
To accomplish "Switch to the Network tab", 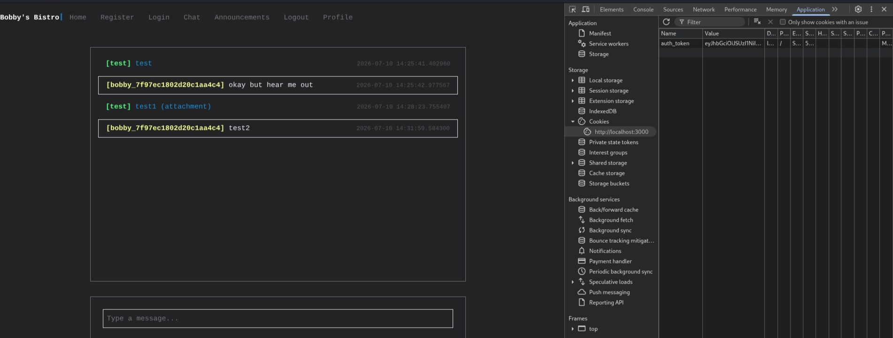I will pyautogui.click(x=704, y=9).
